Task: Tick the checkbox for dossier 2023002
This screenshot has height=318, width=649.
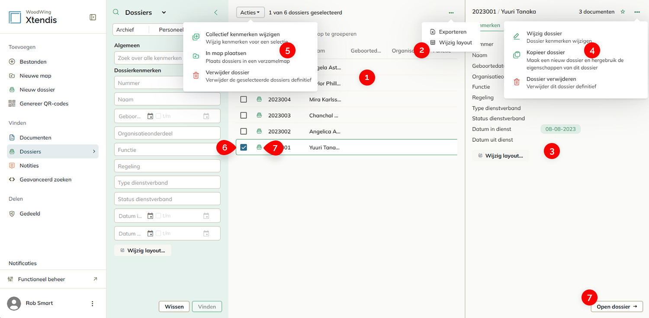Action: point(244,131)
